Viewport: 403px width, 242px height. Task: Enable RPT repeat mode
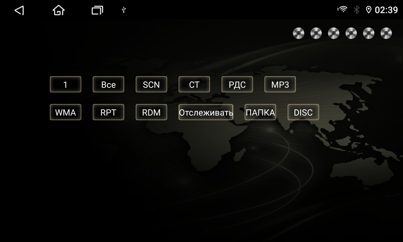pyautogui.click(x=108, y=112)
